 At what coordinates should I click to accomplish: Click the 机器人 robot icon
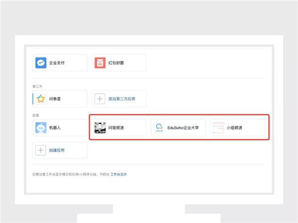pyautogui.click(x=41, y=128)
